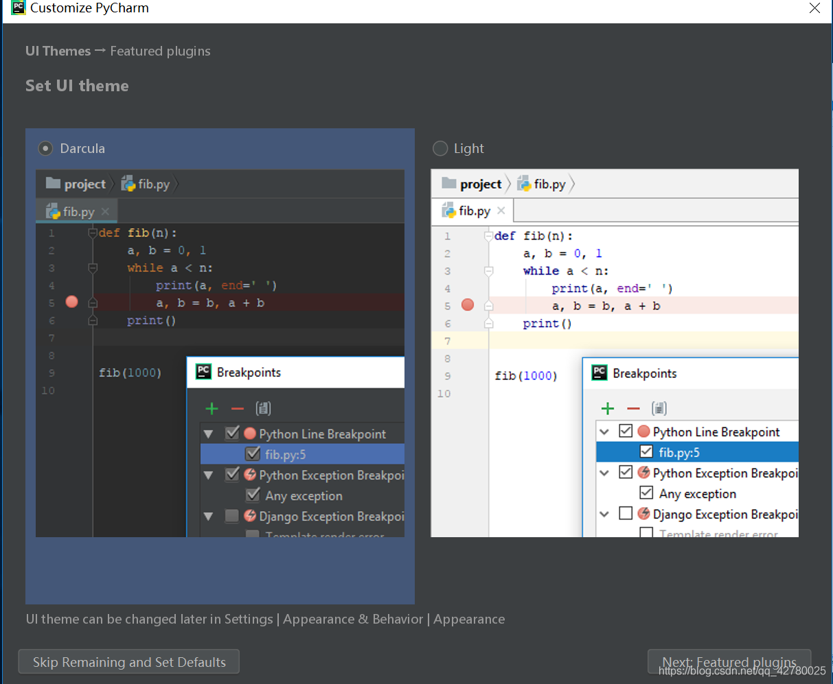Click fib.py breadcrumb file icon in Light preview
The image size is (833, 684).
(524, 183)
